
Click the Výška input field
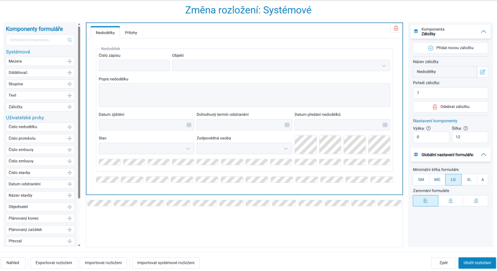(431, 137)
